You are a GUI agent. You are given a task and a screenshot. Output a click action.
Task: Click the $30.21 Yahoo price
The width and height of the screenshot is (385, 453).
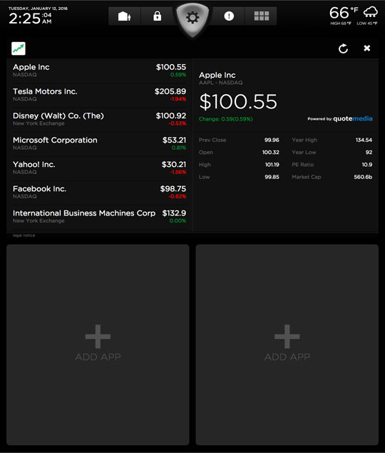(x=174, y=164)
